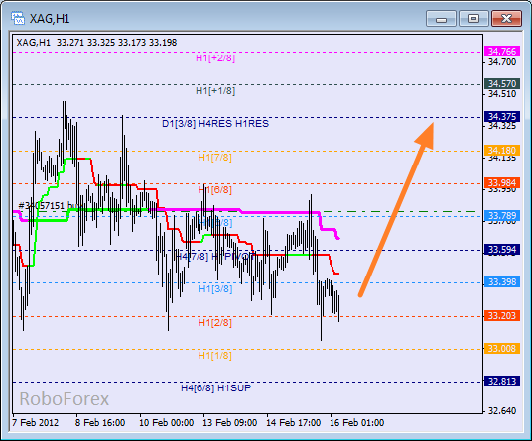
Task: Click the 13 Feb 09:00 time marker
Action: pos(229,423)
